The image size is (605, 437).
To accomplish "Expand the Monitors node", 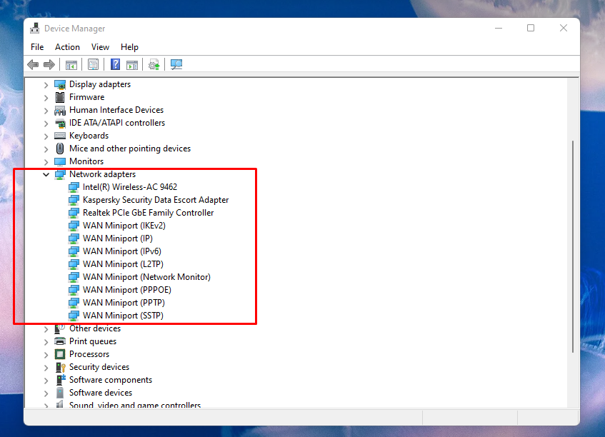I will pyautogui.click(x=46, y=161).
